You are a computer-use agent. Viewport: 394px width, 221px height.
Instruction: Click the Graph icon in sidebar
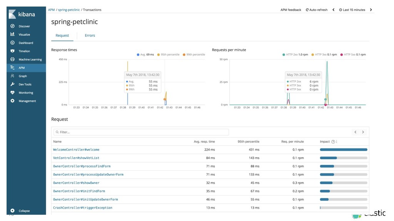click(12, 76)
